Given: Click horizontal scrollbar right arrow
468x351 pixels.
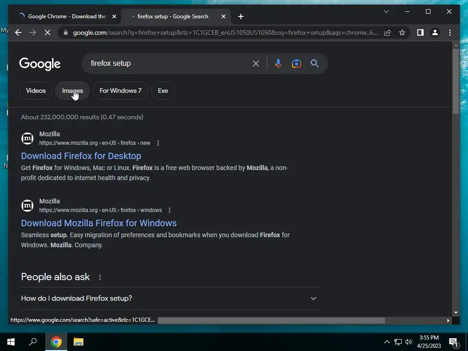Looking at the screenshot, I should click(448, 320).
